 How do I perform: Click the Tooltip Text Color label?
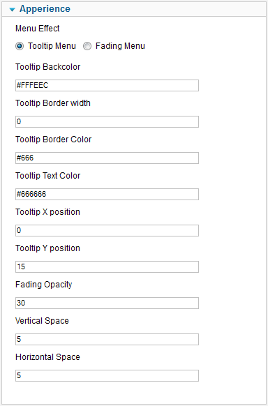48,176
